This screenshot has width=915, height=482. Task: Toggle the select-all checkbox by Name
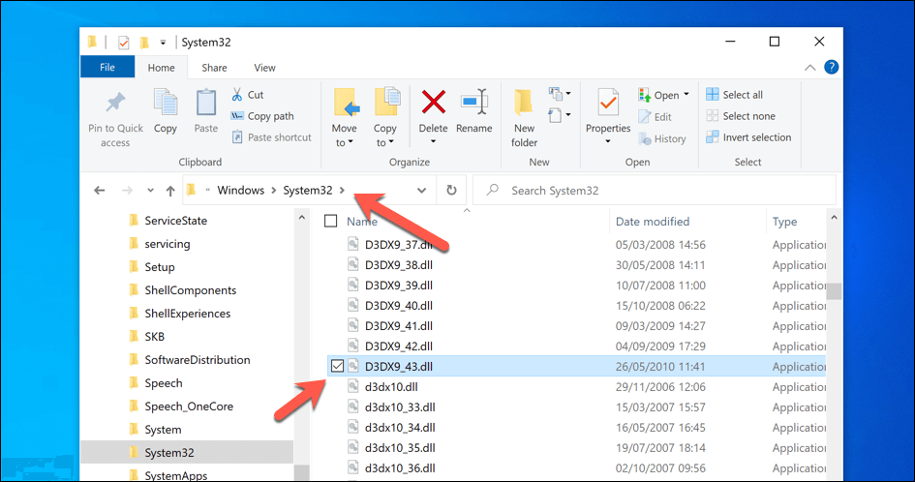pyautogui.click(x=331, y=222)
